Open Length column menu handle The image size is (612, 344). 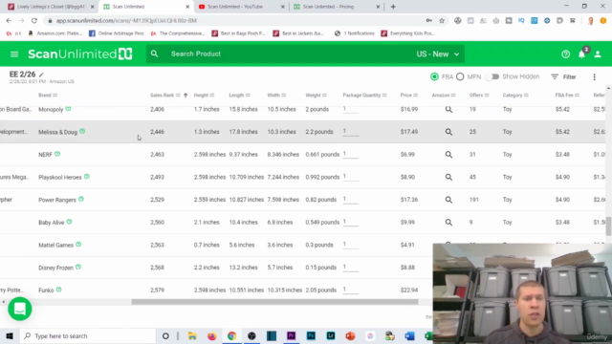tap(248, 96)
